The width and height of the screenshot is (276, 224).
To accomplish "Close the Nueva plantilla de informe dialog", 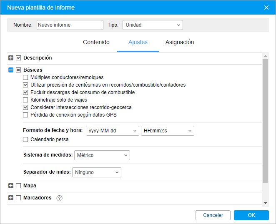I will pyautogui.click(x=267, y=7).
